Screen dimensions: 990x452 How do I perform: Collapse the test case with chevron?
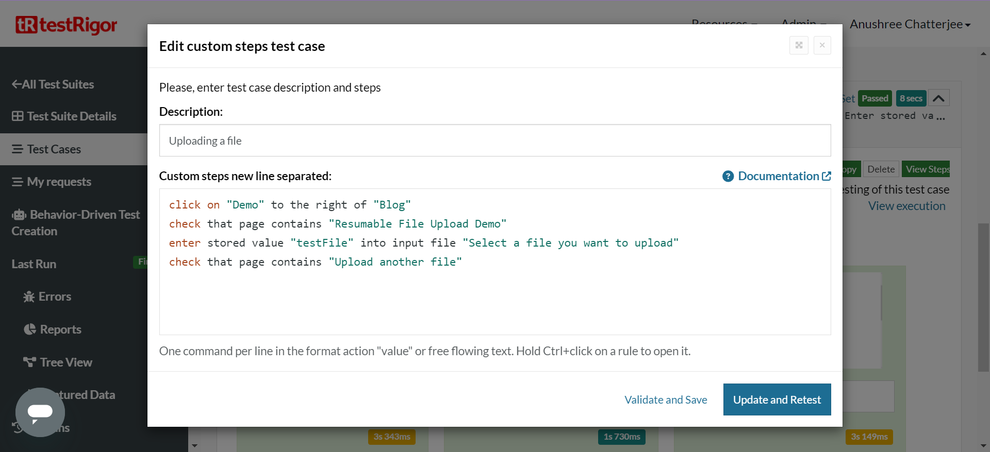tap(938, 98)
